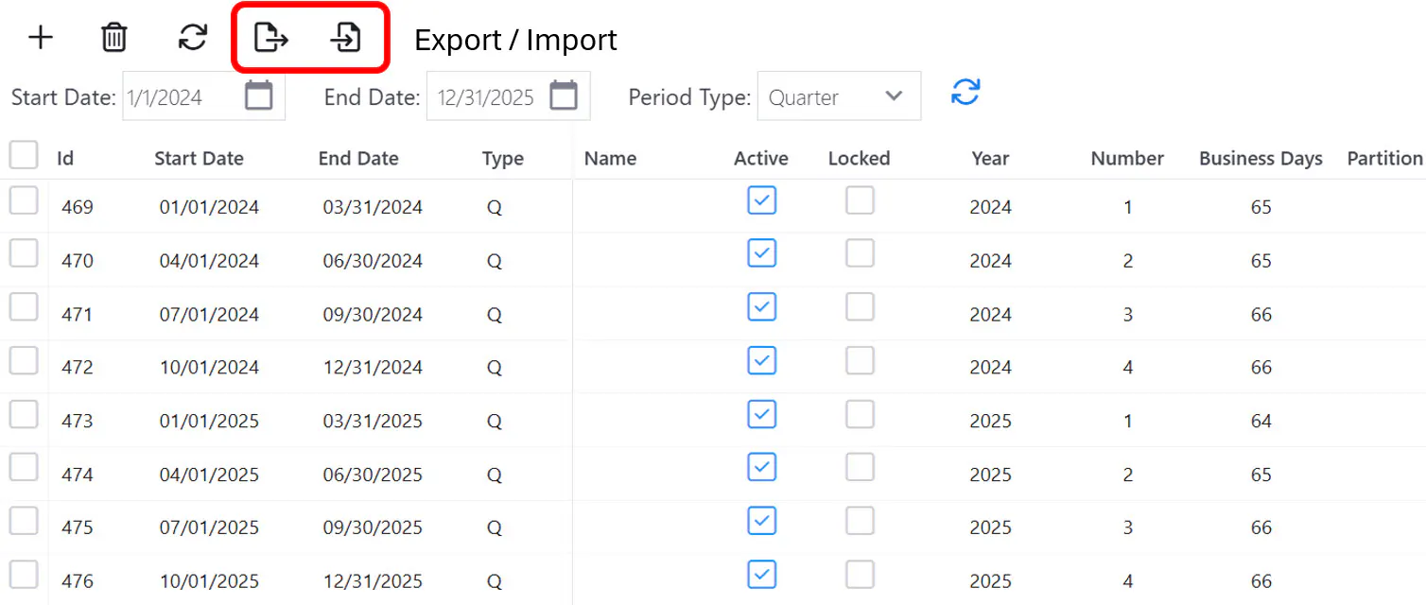Click end date cell 03/31/2025
The height and width of the screenshot is (605, 1426).
tap(373, 421)
